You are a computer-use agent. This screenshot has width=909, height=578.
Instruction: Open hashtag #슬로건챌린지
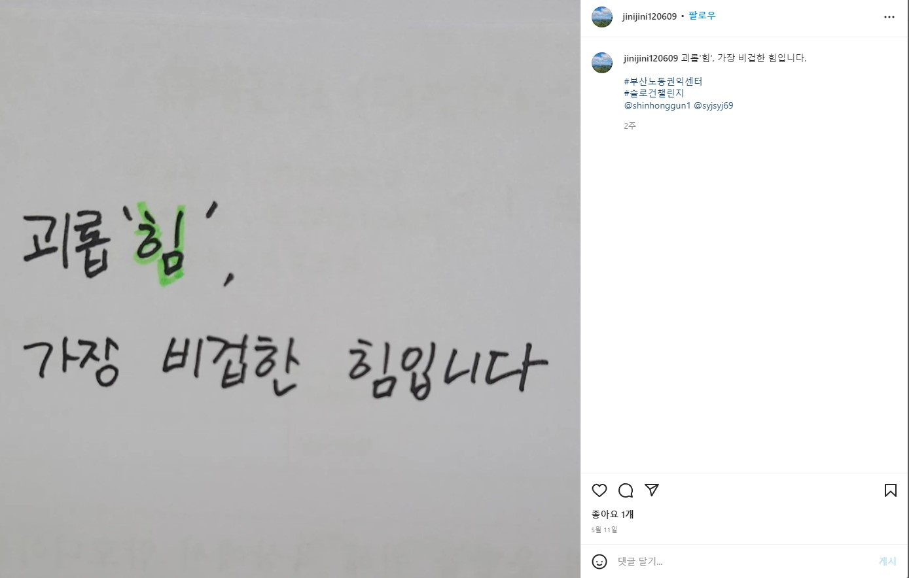tap(654, 93)
